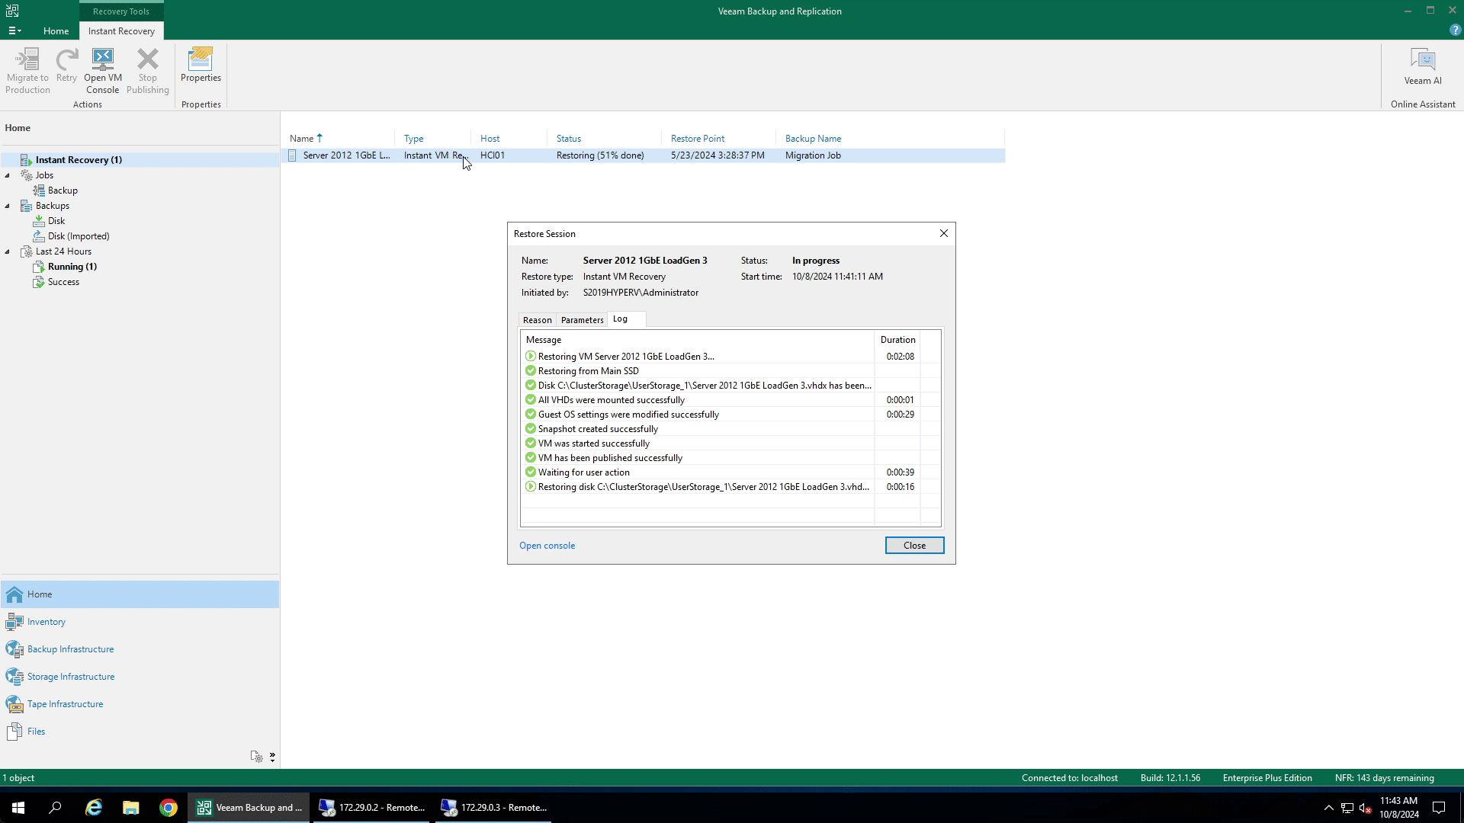Click Home in navigation pane

click(140, 594)
